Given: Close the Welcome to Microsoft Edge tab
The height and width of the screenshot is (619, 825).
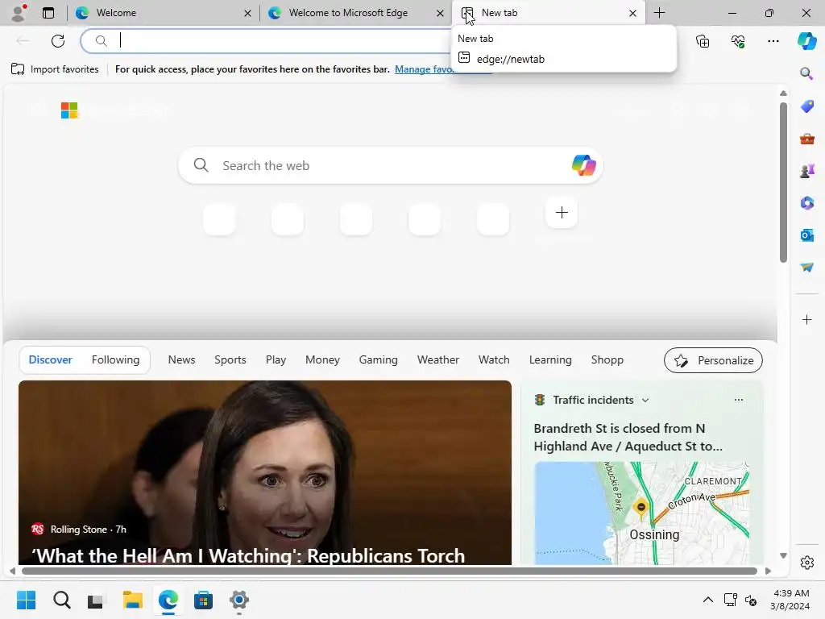Looking at the screenshot, I should click(x=440, y=13).
